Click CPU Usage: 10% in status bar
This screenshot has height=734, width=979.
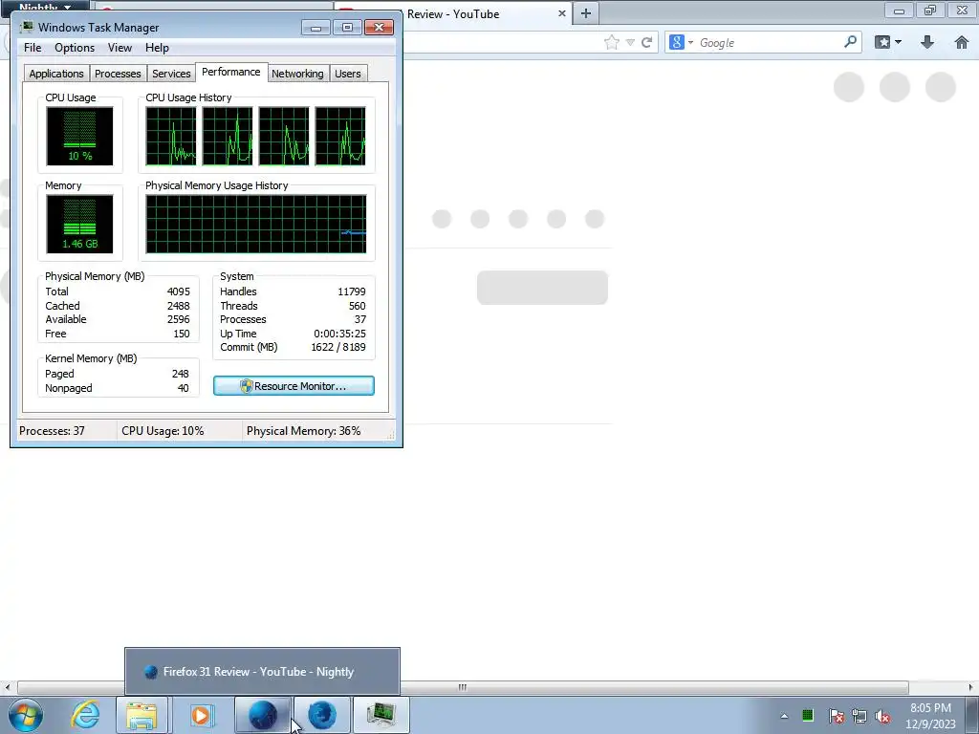163,431
